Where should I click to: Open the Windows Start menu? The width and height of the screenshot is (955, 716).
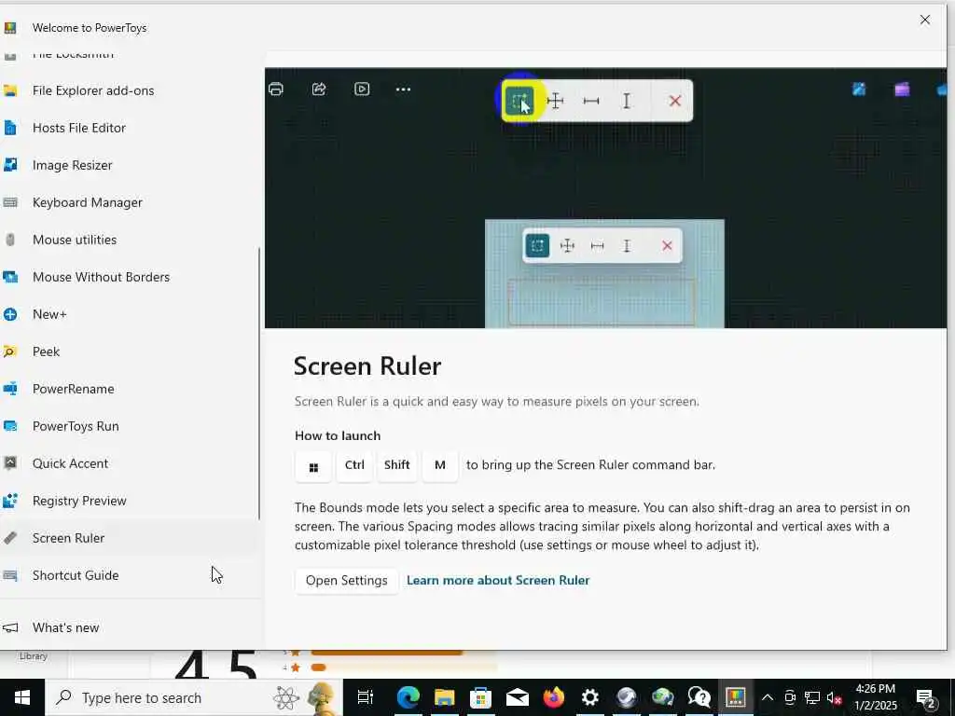(22, 697)
